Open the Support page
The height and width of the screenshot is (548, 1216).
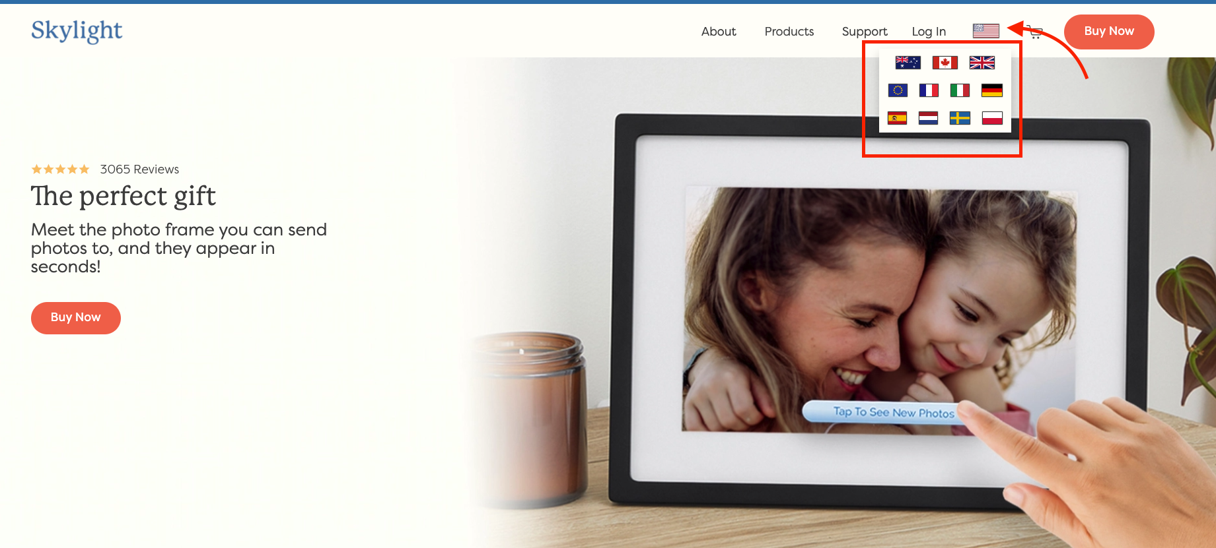click(x=864, y=32)
